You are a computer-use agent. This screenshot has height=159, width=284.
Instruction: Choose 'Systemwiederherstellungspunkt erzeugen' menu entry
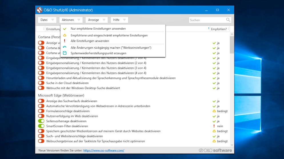[x=113, y=53]
